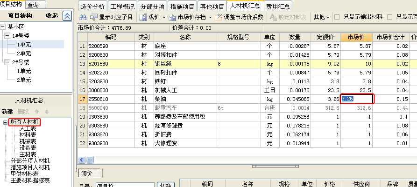The width and height of the screenshot is (417, 187).
Task: Collapse the 2#号楼 tree node
Action: [7, 62]
